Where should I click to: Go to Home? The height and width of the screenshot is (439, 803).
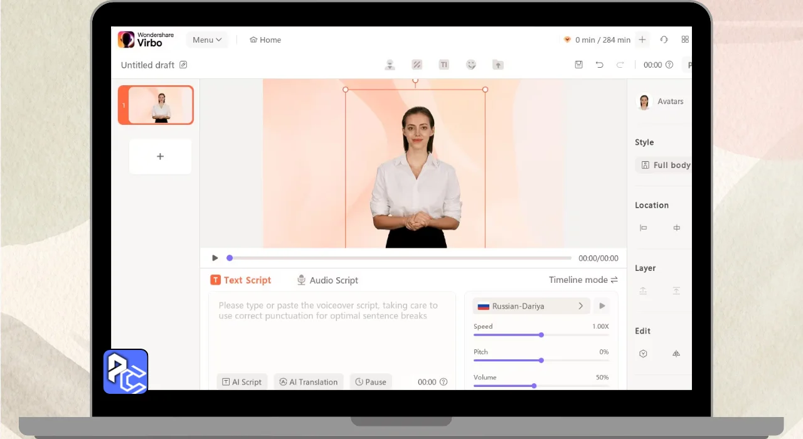click(265, 40)
